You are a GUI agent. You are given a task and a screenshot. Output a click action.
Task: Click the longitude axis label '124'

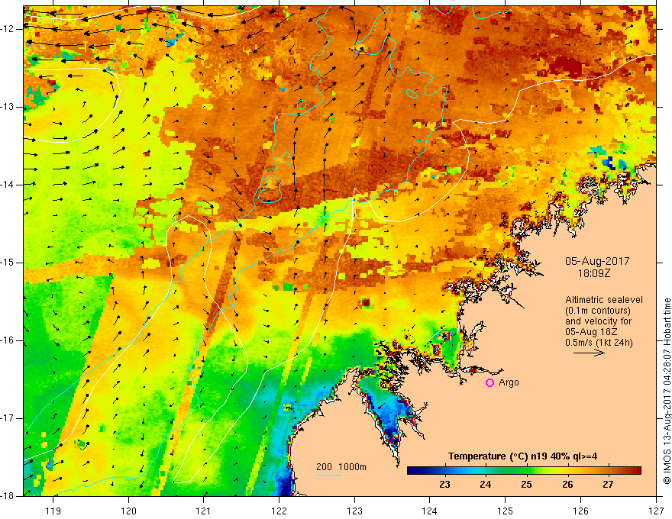[x=430, y=511]
